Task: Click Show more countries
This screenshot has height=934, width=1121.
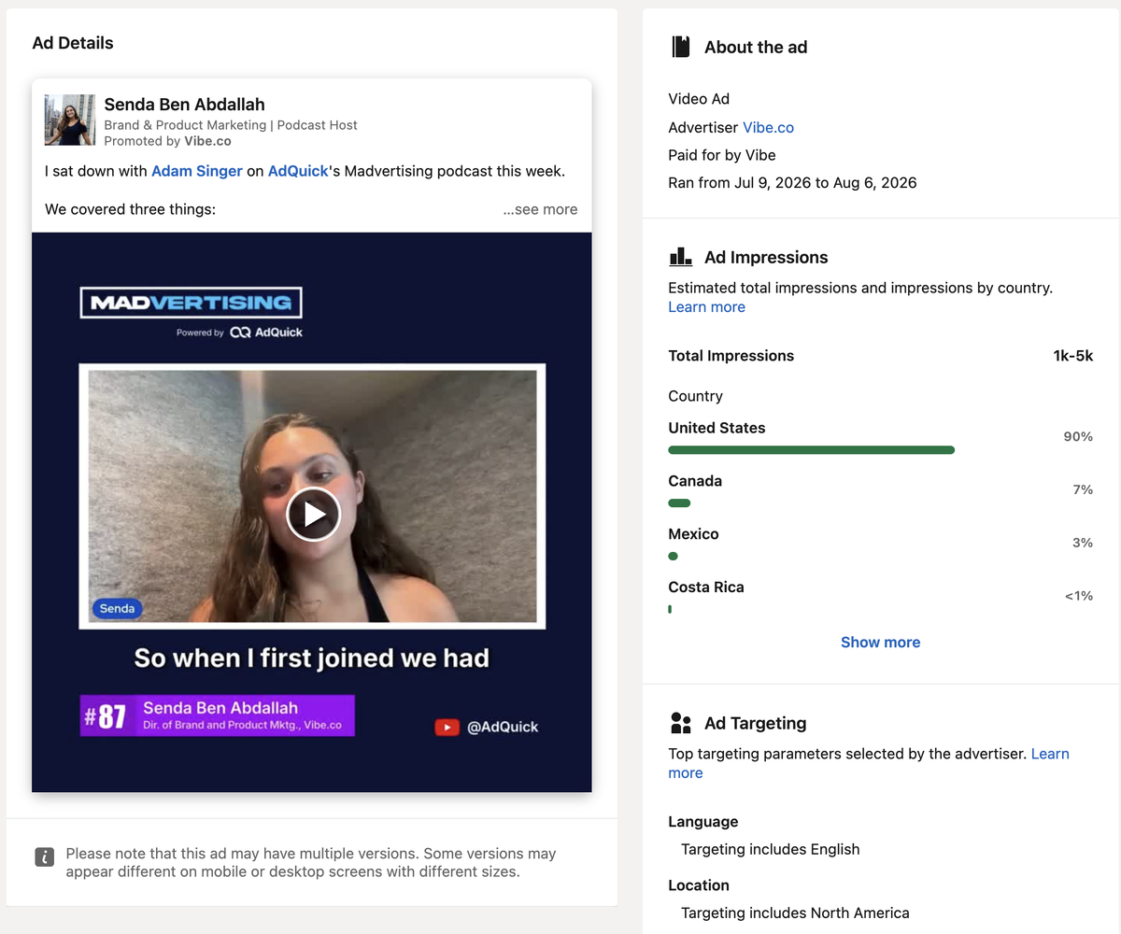Action: pyautogui.click(x=880, y=643)
